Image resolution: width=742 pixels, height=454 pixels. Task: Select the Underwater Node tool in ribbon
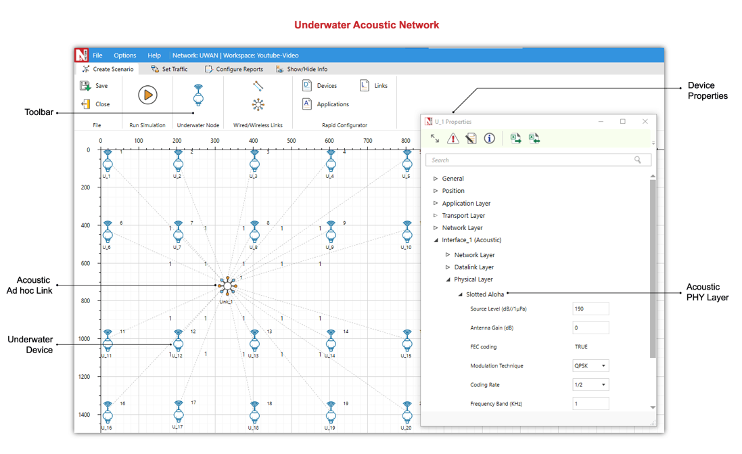tap(198, 95)
